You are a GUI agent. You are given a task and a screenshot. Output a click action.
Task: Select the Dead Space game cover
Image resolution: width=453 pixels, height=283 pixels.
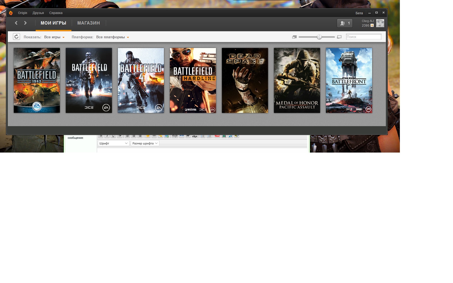245,80
